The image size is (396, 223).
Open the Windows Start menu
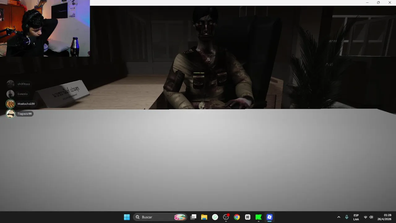point(127,217)
